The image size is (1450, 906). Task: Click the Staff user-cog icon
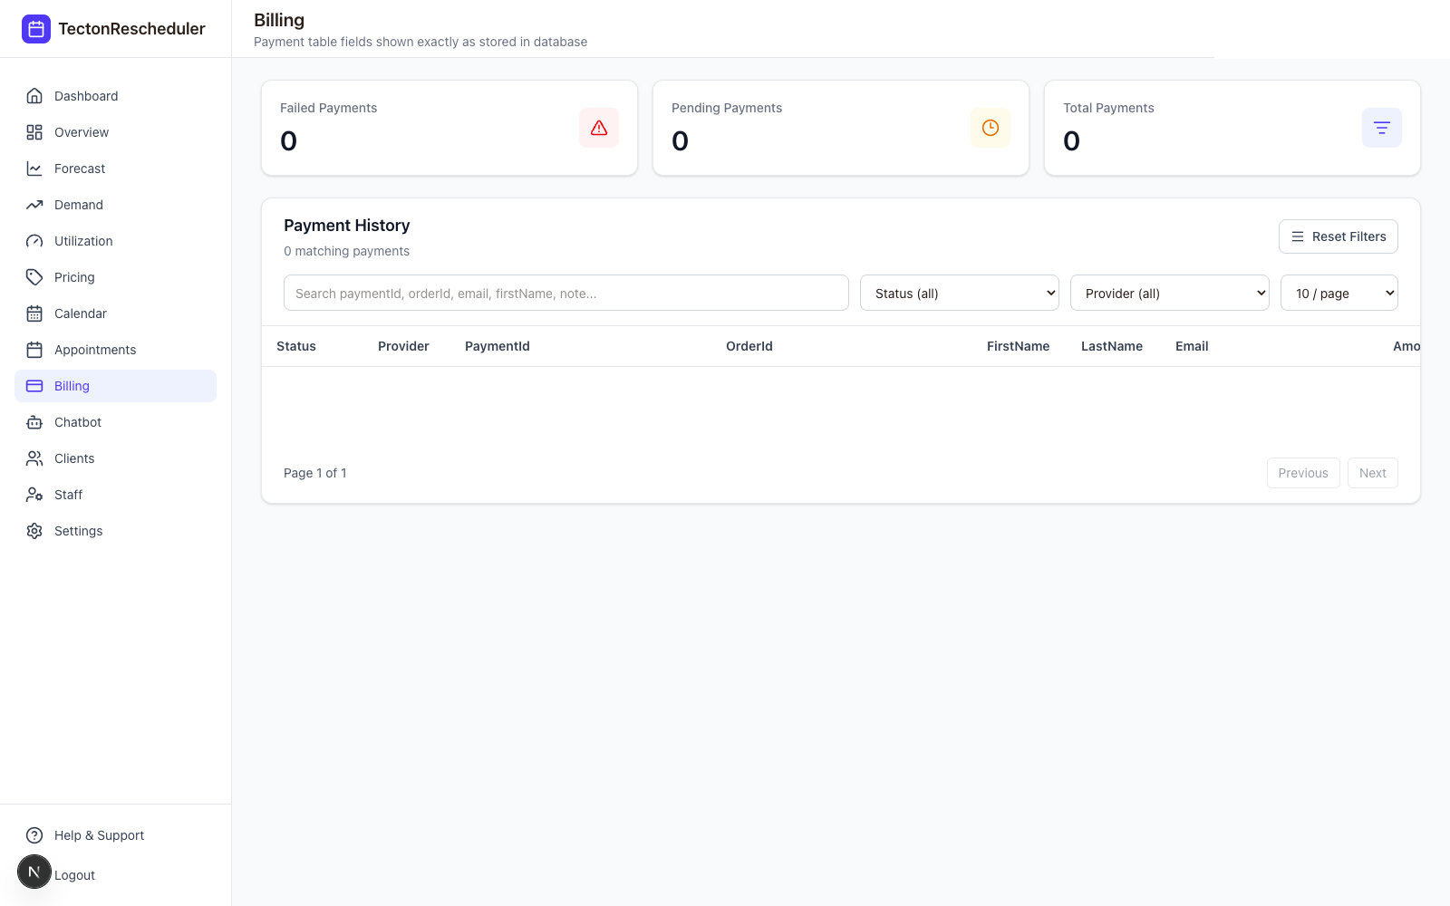[x=34, y=495]
